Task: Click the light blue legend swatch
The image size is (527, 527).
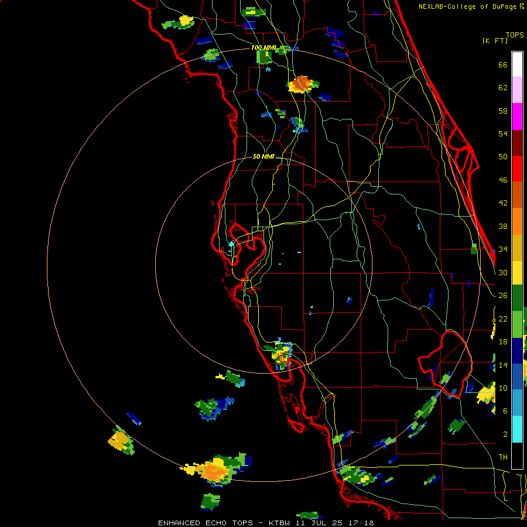Action: click(x=517, y=403)
